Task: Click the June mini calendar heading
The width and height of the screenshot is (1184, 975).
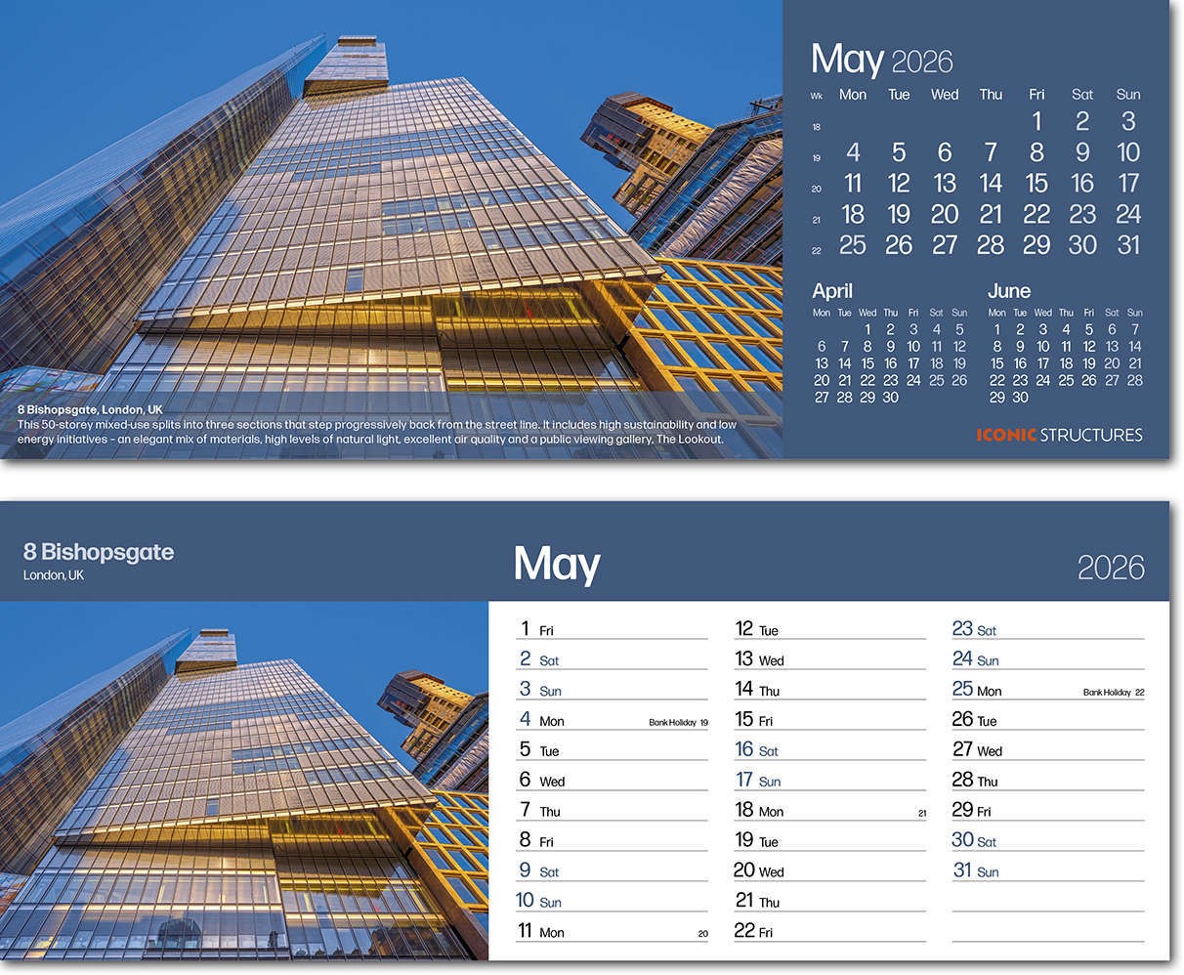Action: [1009, 290]
